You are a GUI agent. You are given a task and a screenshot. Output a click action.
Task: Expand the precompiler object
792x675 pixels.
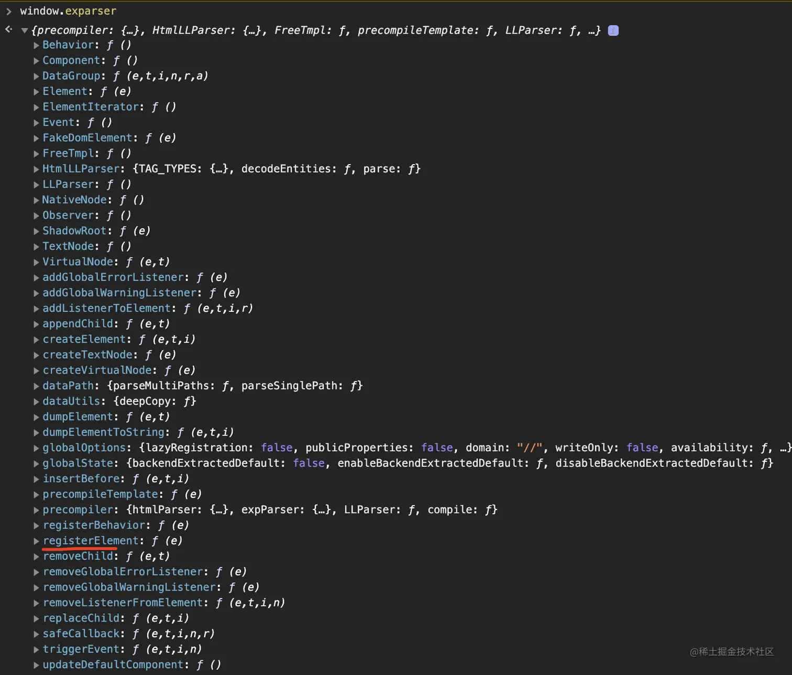coord(36,510)
